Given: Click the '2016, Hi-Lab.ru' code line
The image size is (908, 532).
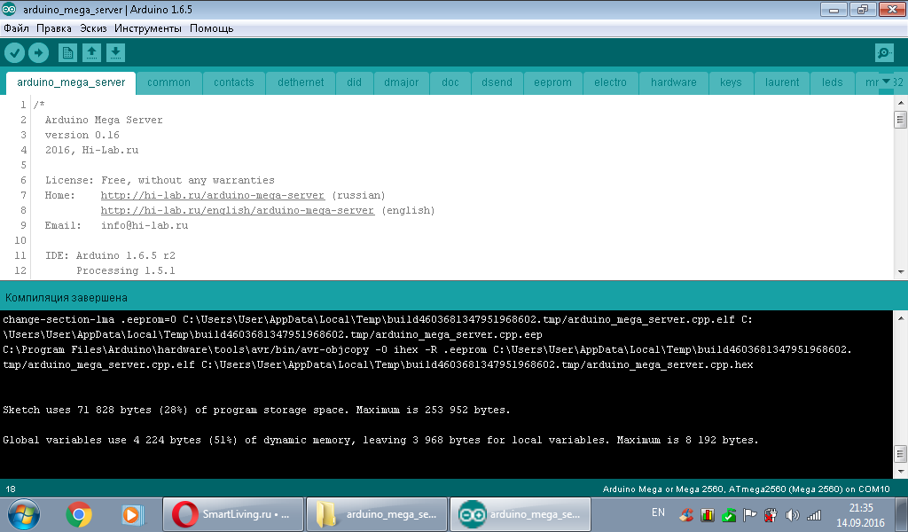Looking at the screenshot, I should (91, 150).
